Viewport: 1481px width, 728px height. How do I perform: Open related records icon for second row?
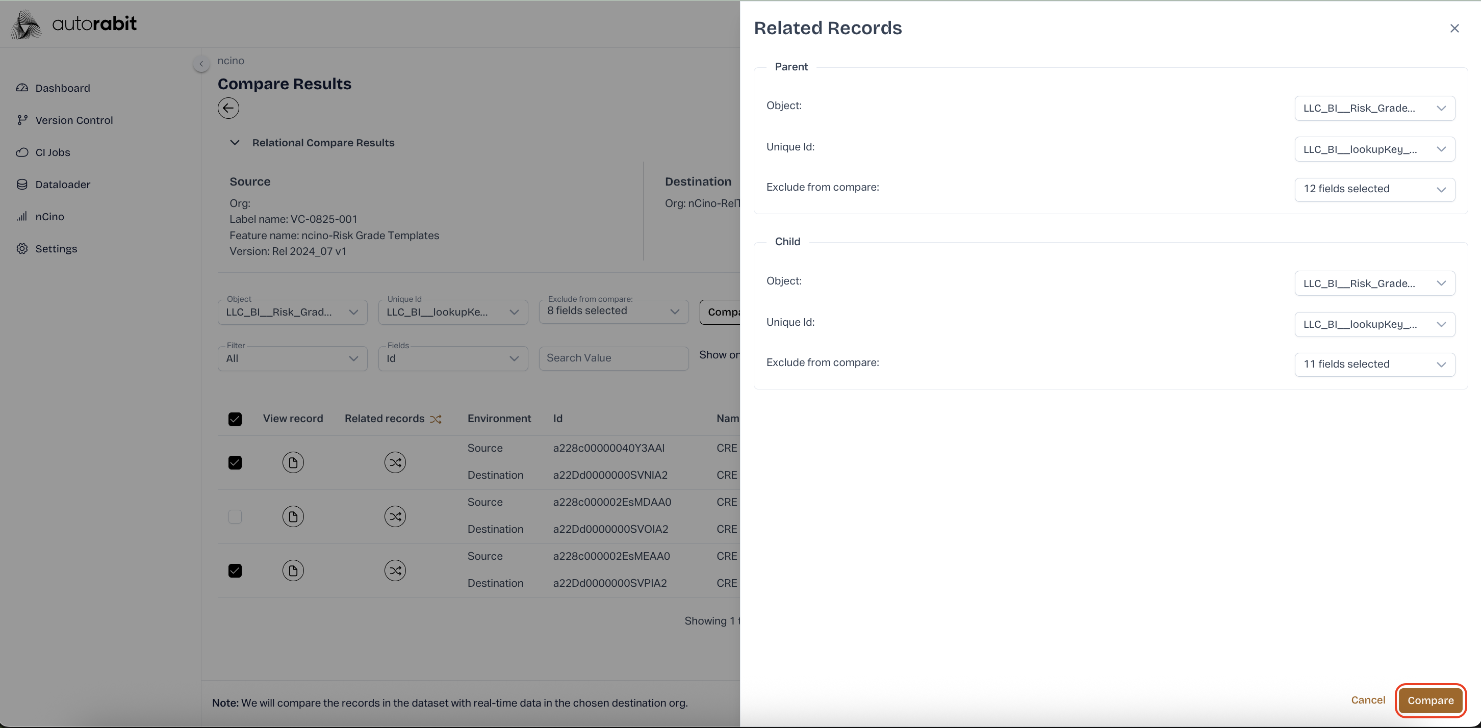click(395, 516)
